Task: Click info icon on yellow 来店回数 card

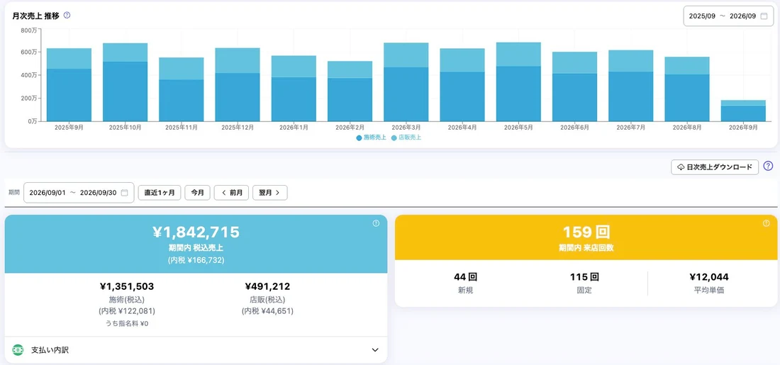Action: [766, 223]
